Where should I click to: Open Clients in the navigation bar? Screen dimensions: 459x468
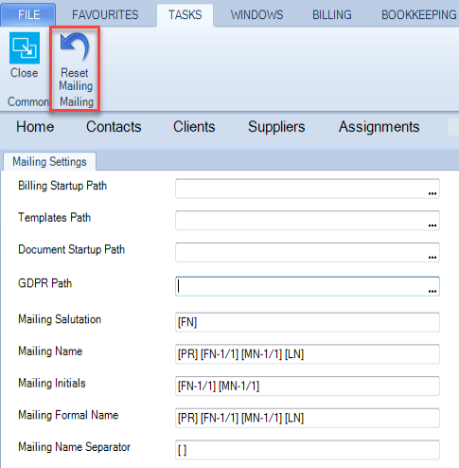pyautogui.click(x=194, y=127)
